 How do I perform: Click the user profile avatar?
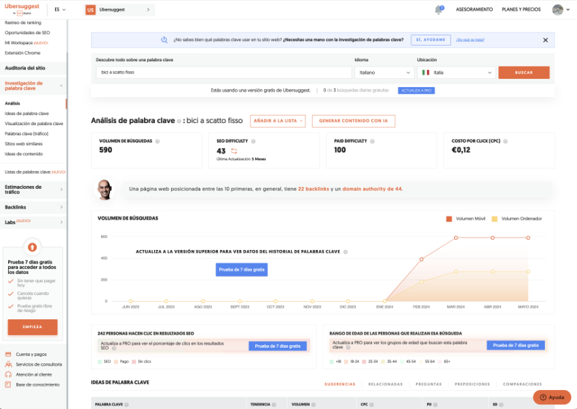tap(557, 10)
